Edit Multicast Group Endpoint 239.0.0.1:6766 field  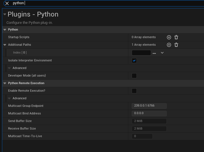point(149,106)
